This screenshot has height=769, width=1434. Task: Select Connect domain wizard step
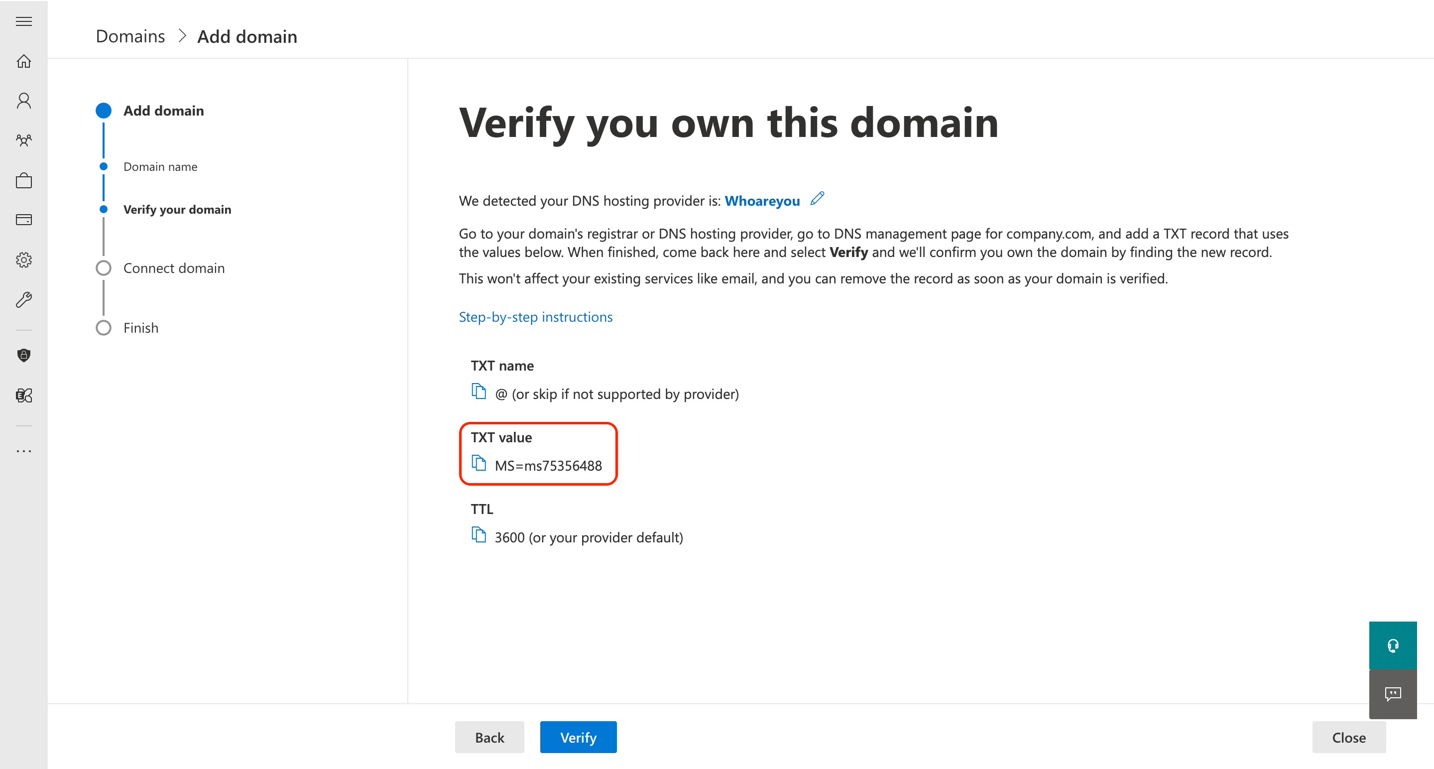(160, 268)
